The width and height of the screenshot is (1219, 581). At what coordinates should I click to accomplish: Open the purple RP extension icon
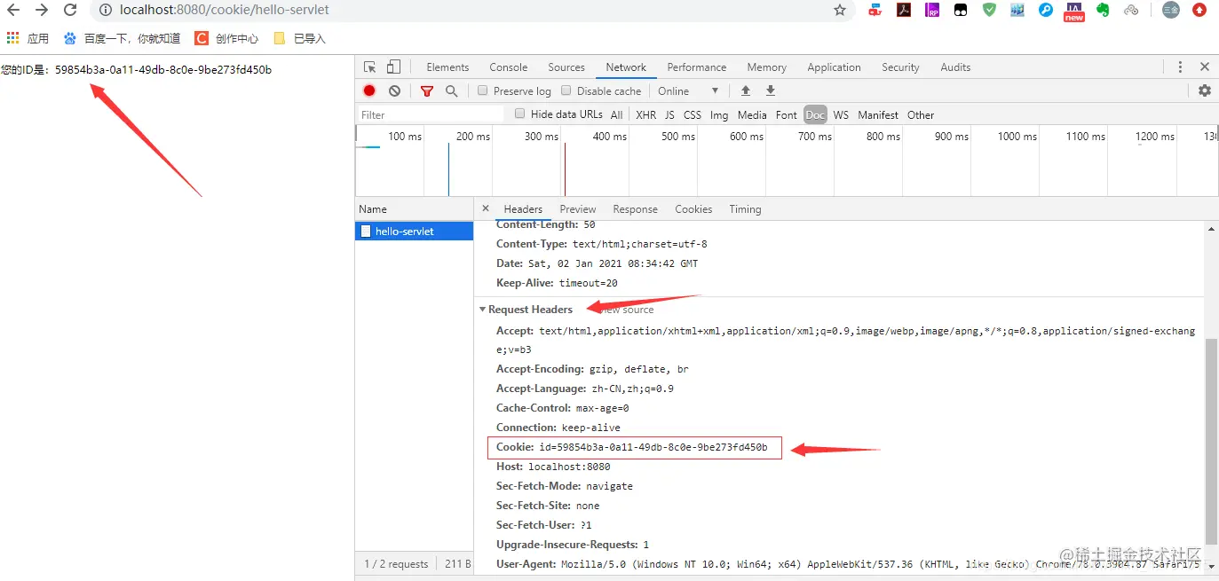[x=932, y=10]
